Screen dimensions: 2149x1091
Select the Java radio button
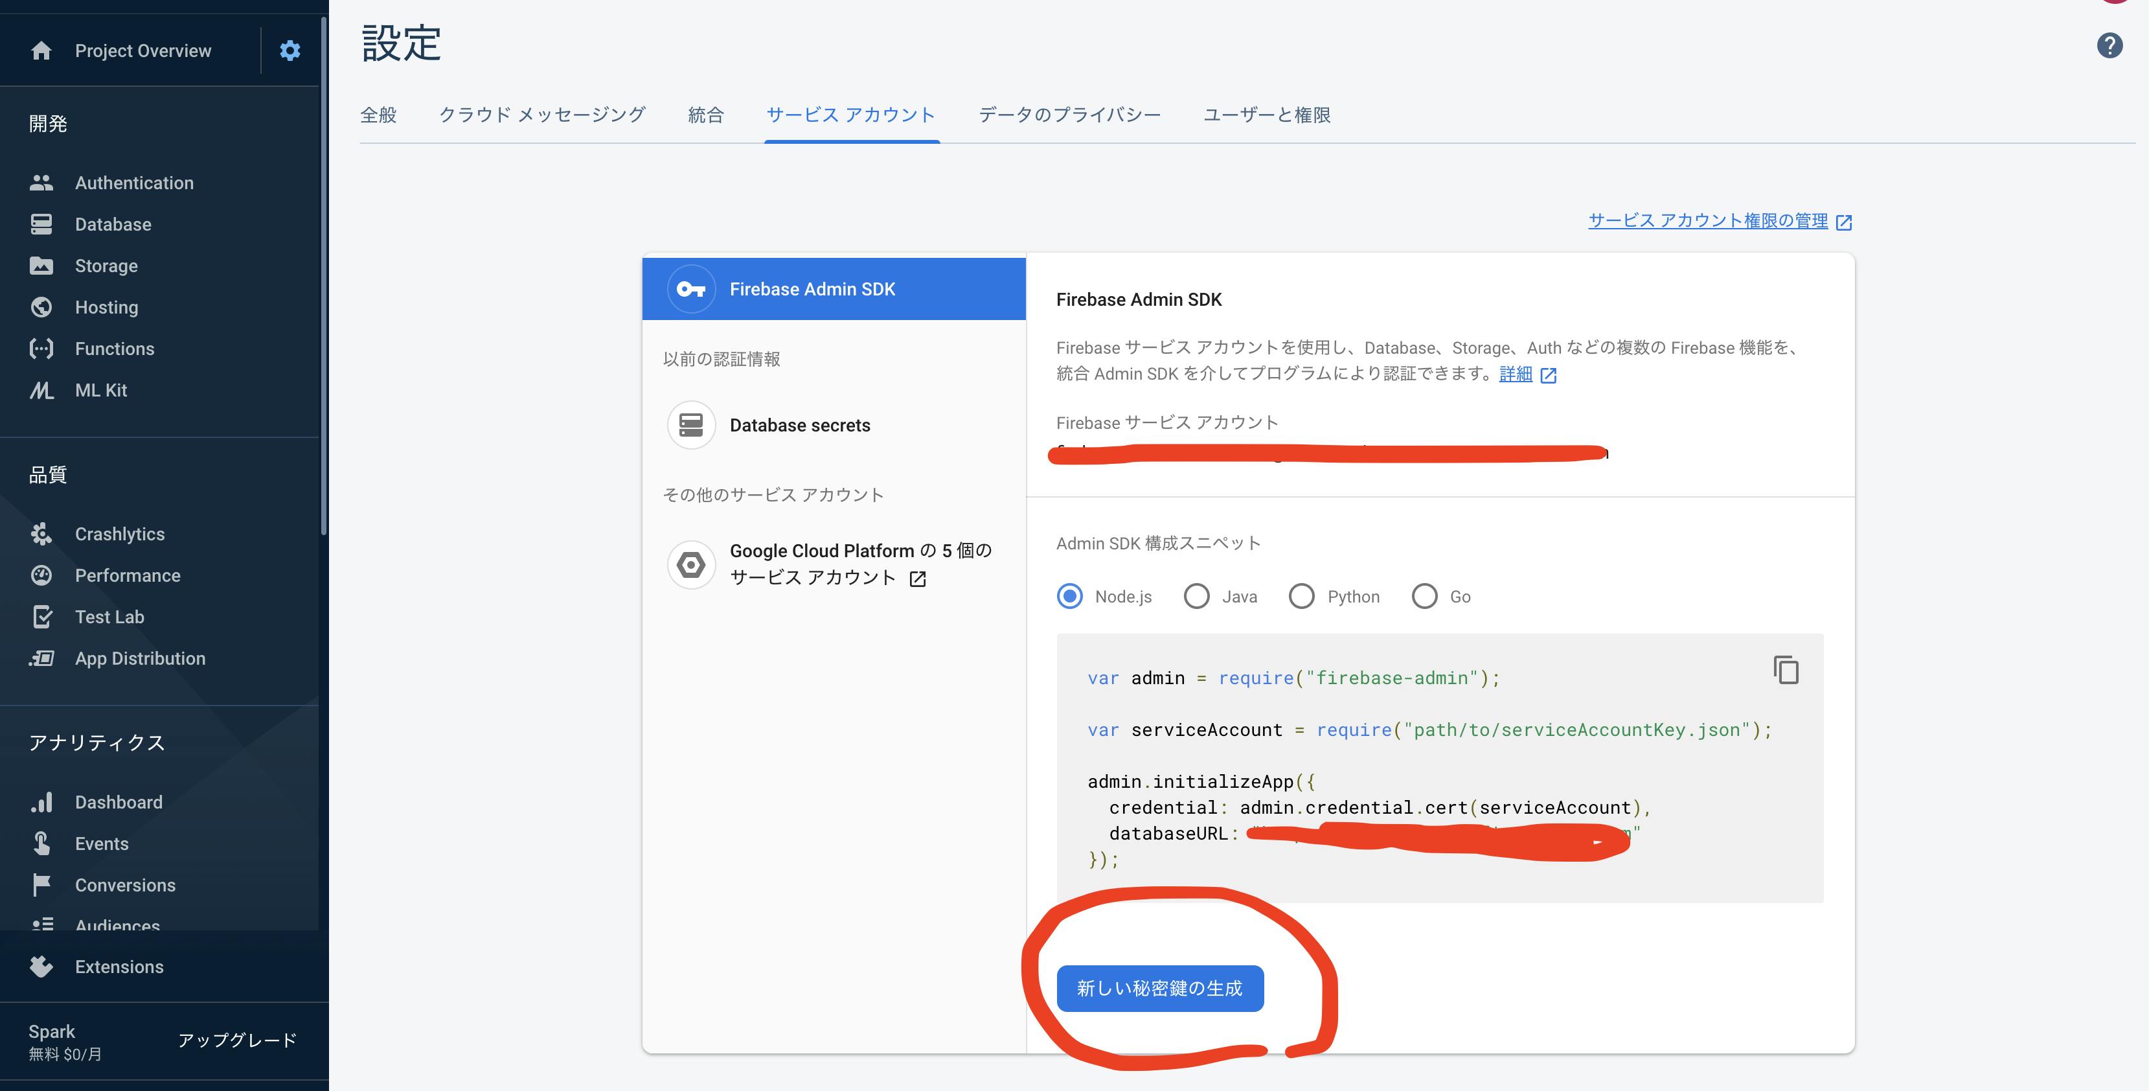click(x=1197, y=597)
